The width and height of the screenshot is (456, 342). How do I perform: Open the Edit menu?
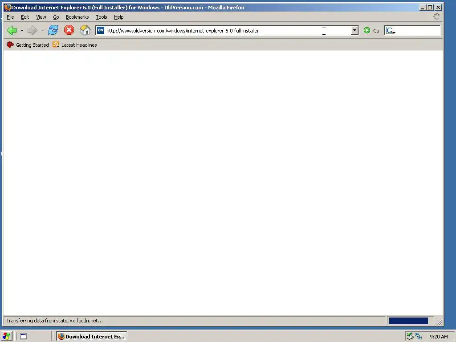tap(25, 17)
